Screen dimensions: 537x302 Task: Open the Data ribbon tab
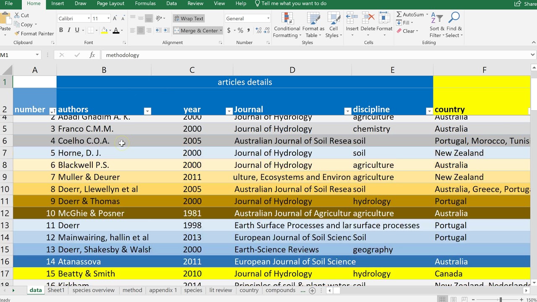click(172, 3)
